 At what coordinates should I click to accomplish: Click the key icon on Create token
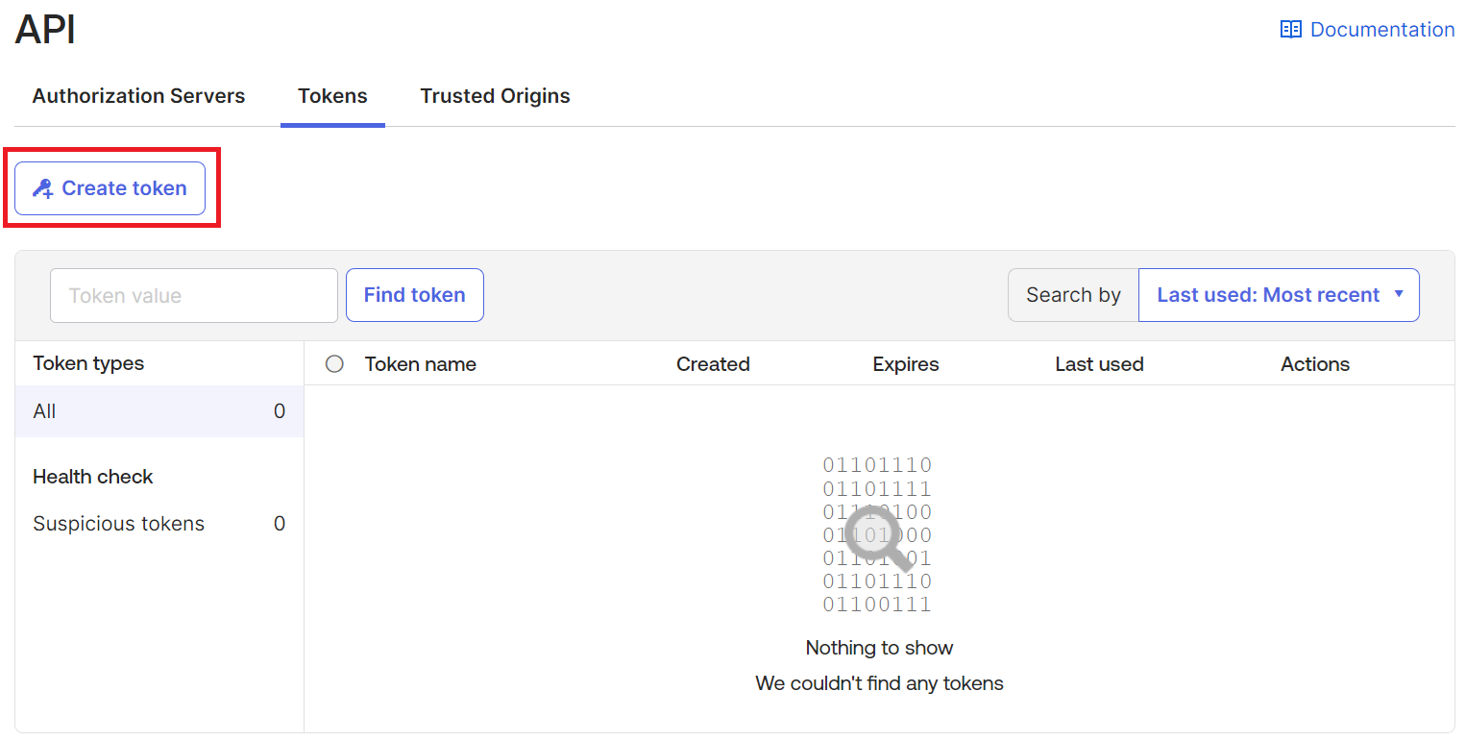42,188
